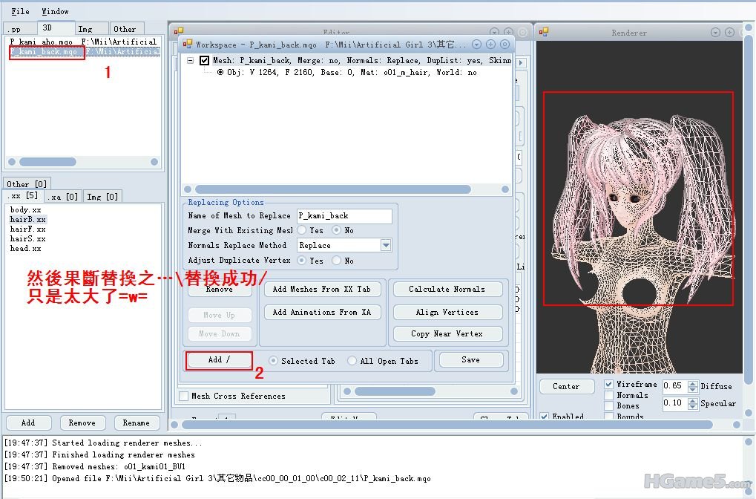Screen dimensions: 756x499
Task: Switch to the .pp tab
Action: [19, 29]
